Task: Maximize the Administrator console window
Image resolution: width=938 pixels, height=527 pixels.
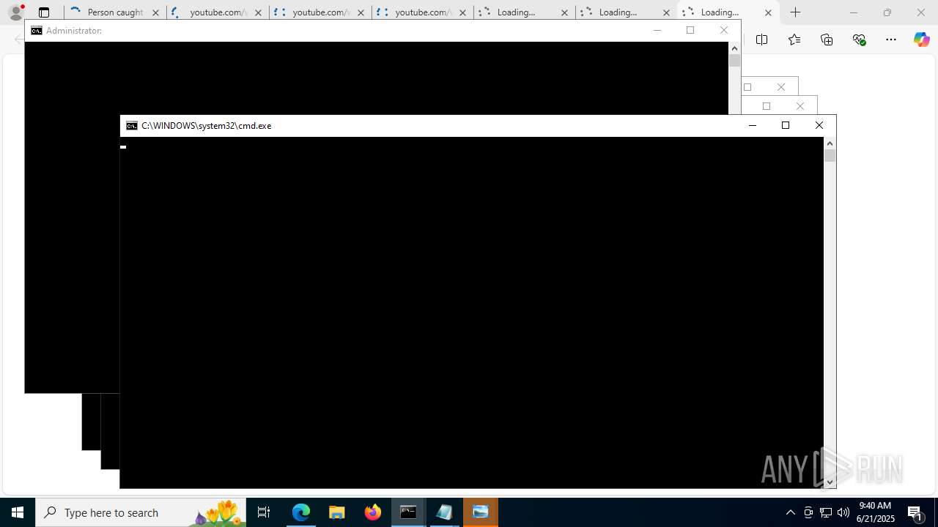Action: [x=690, y=30]
